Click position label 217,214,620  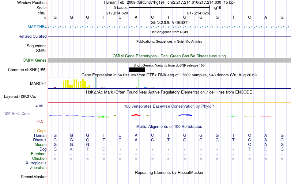tap(117, 13)
